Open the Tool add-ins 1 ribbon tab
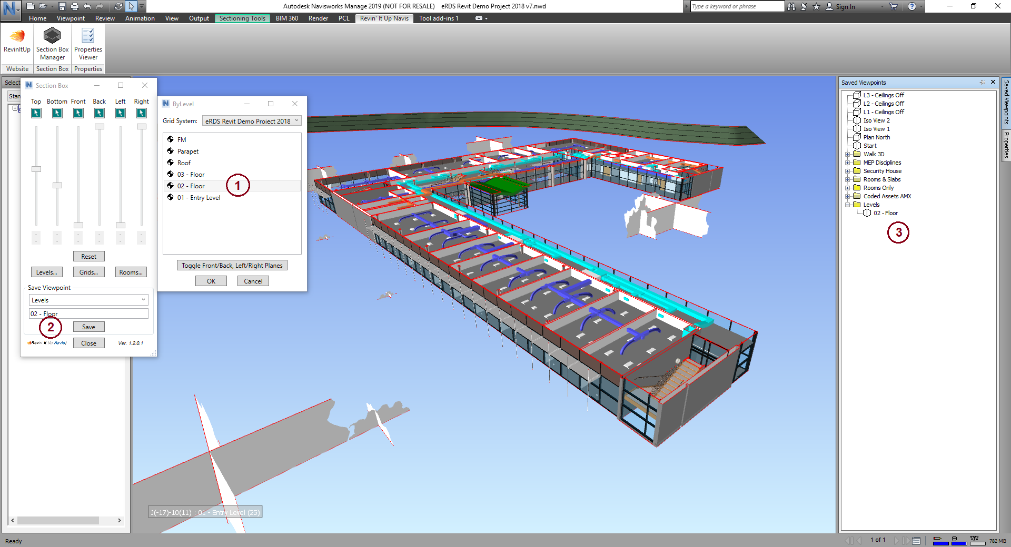Image resolution: width=1011 pixels, height=547 pixels. (x=439, y=18)
